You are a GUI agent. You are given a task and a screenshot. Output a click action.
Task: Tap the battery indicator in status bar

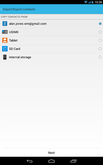92,2
